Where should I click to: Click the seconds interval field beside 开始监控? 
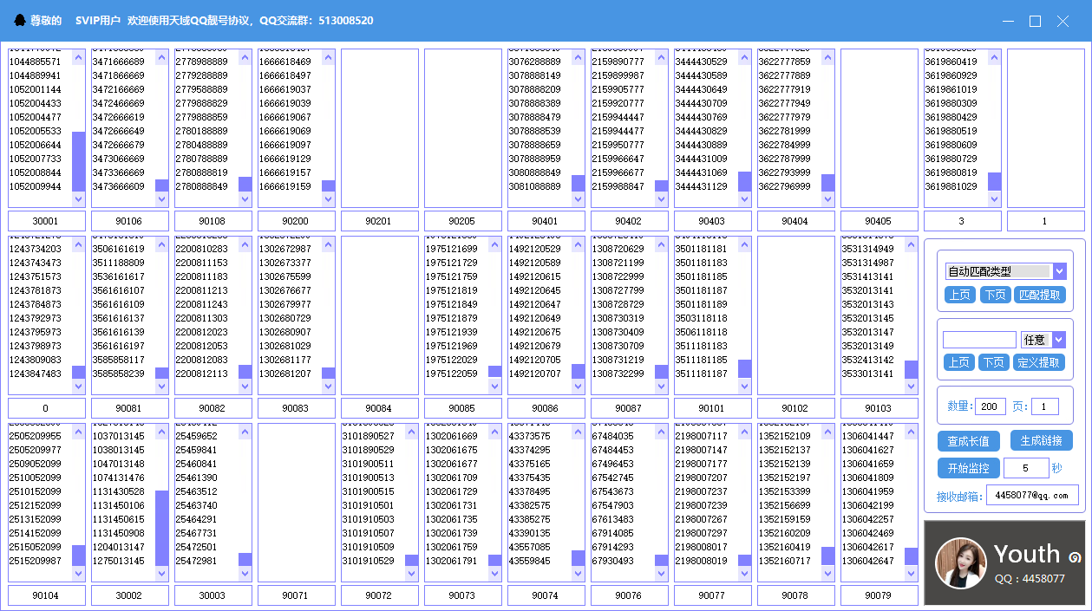[x=1025, y=468]
